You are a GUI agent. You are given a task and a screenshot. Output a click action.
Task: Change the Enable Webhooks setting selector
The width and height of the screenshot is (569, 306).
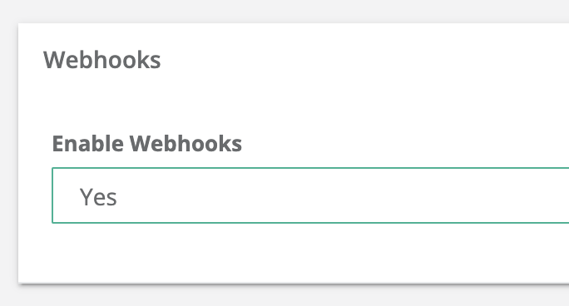pos(310,195)
